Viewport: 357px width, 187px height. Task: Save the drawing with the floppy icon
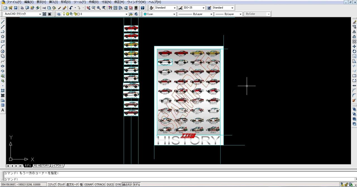(15, 8)
